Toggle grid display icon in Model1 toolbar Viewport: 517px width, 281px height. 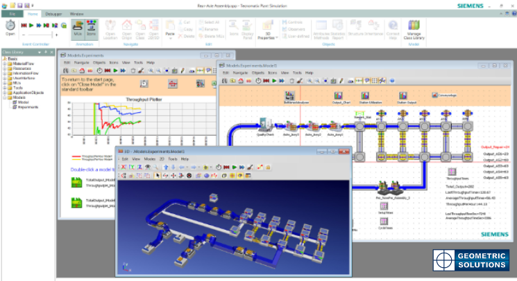[374, 81]
